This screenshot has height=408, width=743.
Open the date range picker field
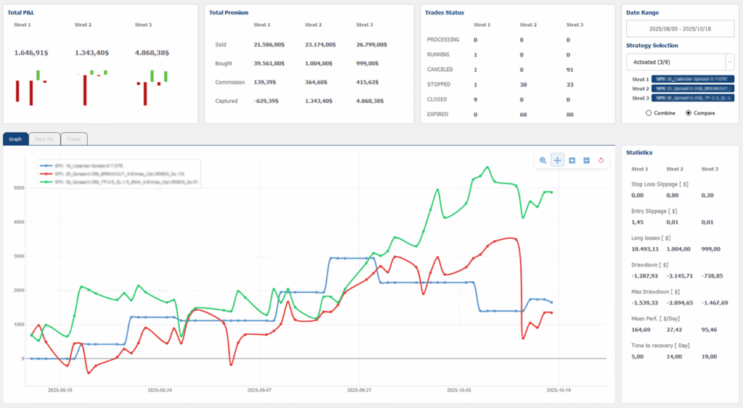[x=681, y=28]
